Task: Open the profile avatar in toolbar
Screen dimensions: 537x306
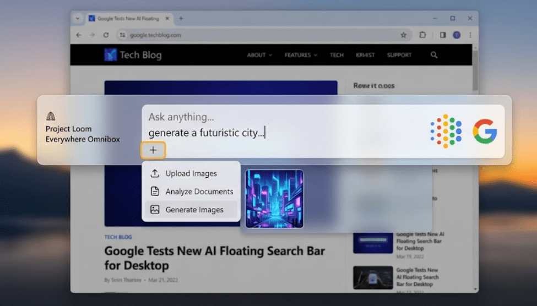Action: 457,35
